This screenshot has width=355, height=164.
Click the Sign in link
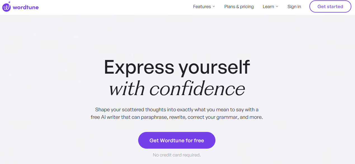click(294, 7)
